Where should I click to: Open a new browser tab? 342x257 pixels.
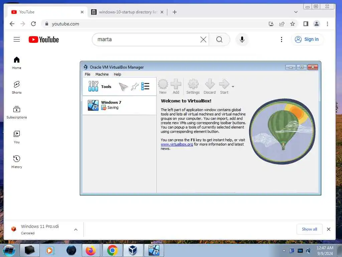[x=174, y=12]
